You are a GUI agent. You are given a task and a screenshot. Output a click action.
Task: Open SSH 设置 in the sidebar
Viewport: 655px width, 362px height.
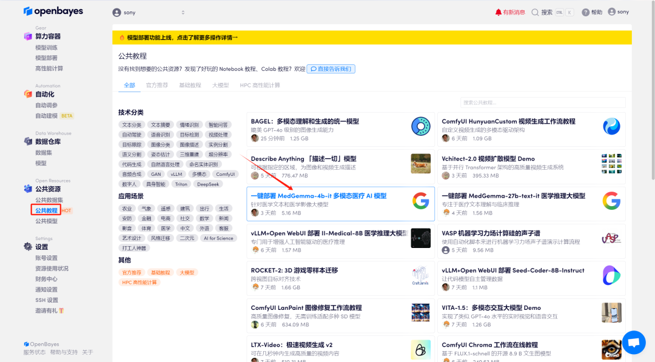pos(47,300)
